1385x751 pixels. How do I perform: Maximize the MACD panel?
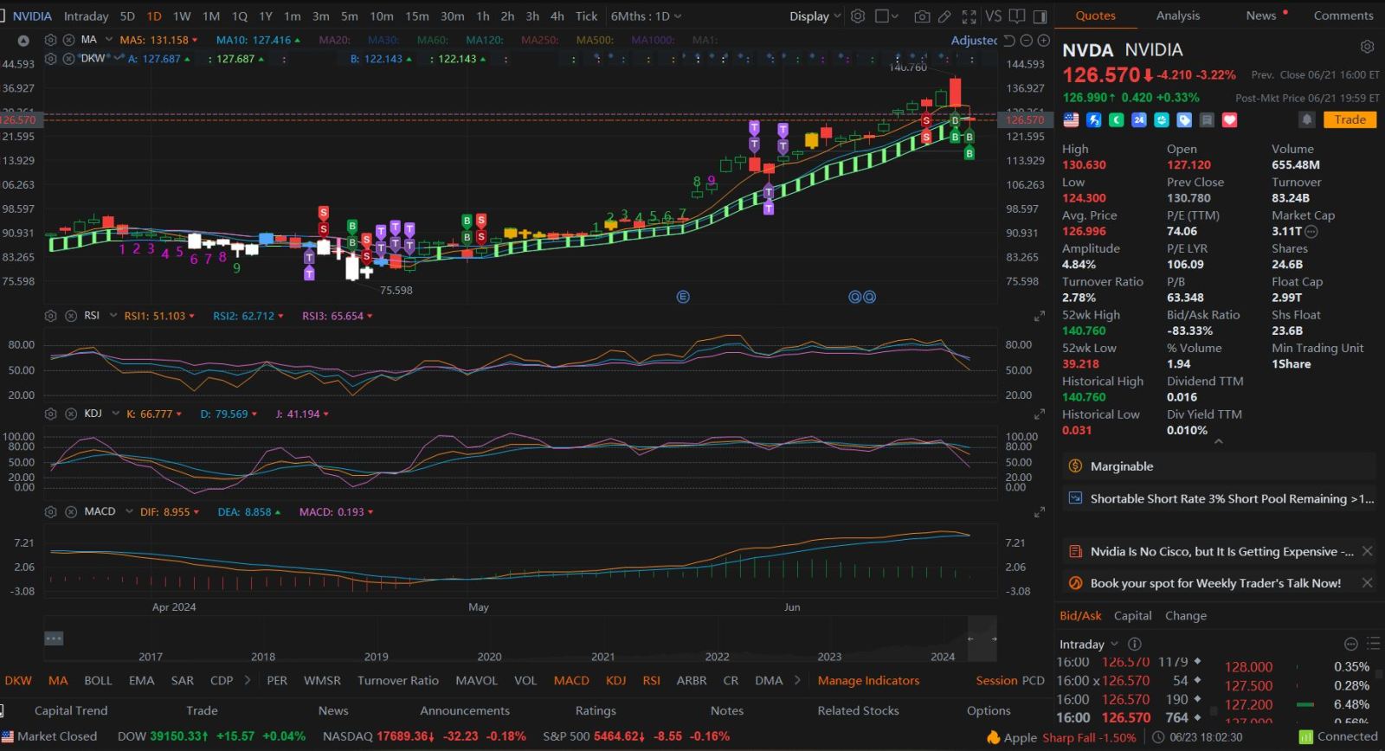1040,512
